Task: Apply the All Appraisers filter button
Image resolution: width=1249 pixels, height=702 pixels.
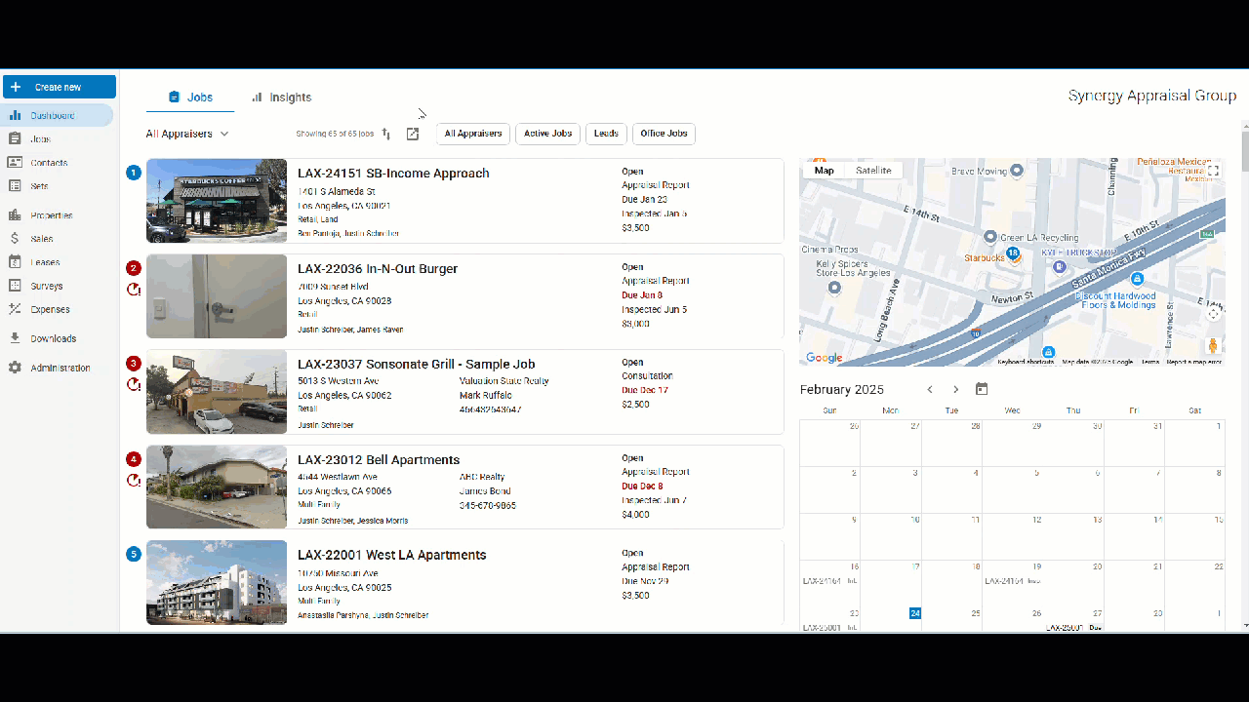Action: (473, 134)
